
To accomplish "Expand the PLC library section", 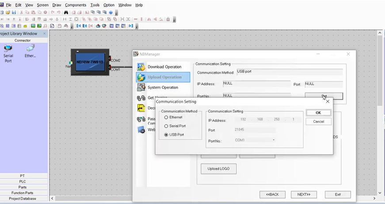I will pos(23,181).
